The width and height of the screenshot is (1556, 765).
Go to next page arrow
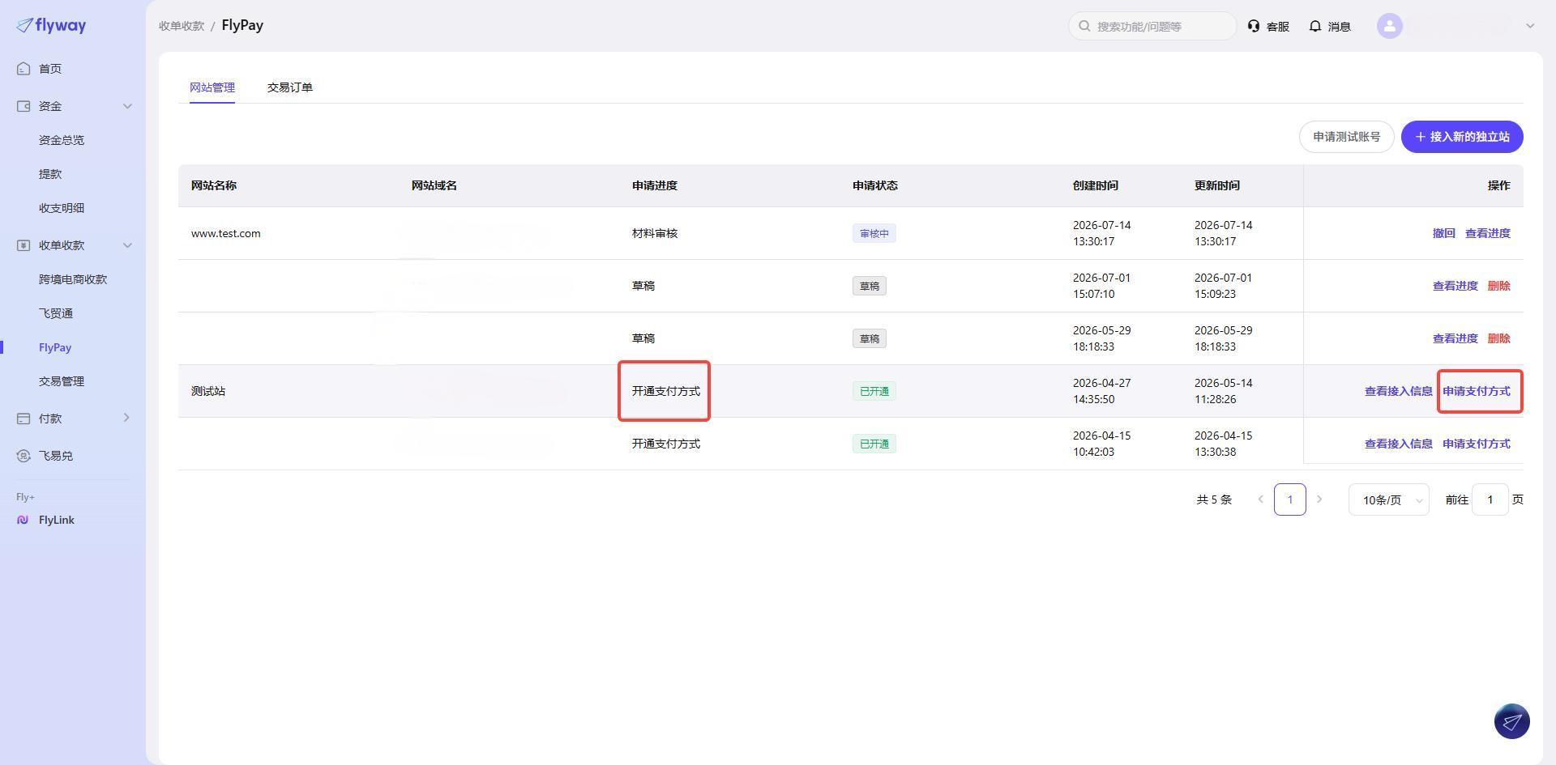tap(1319, 499)
